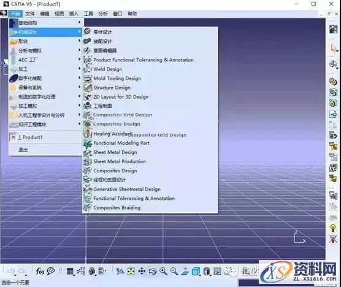The width and height of the screenshot is (341, 287).
Task: Open the 分析 (Analyze) menu
Action: coord(103,13)
